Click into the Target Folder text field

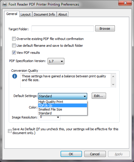63,29
